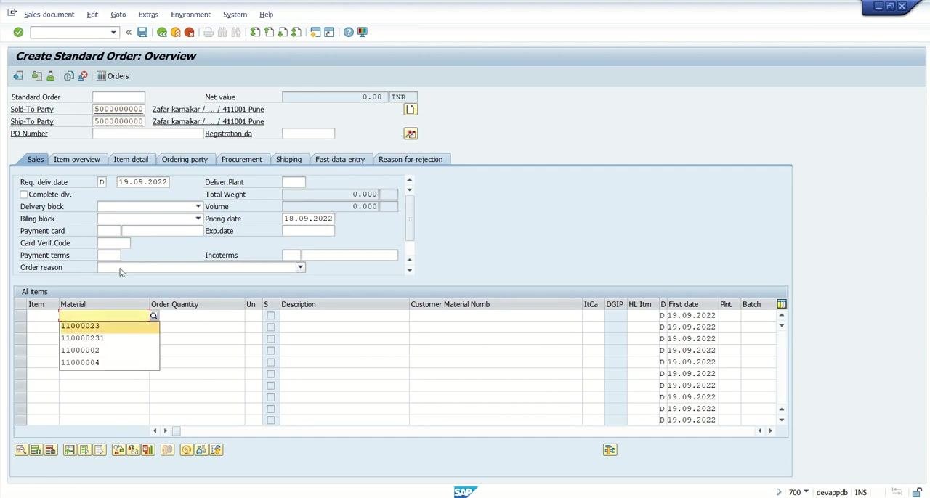
Task: Open the blue Help question mark icon
Action: tap(349, 32)
